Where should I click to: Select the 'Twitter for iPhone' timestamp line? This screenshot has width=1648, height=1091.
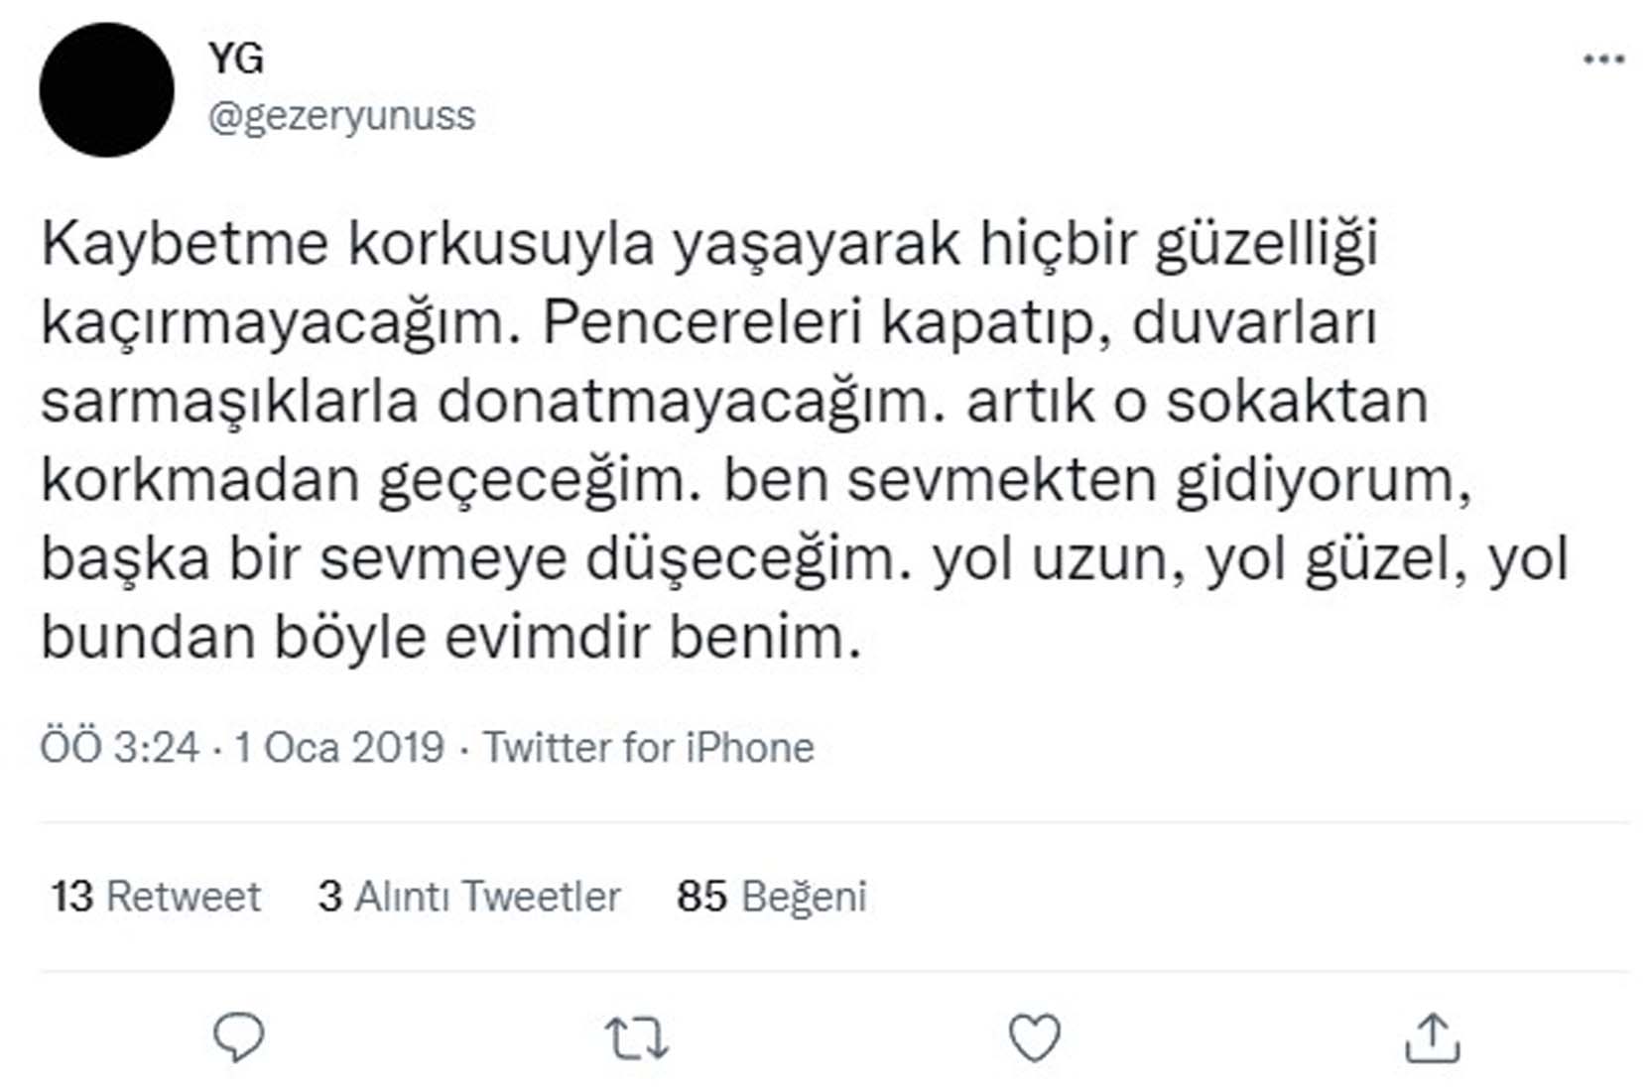click(x=427, y=751)
